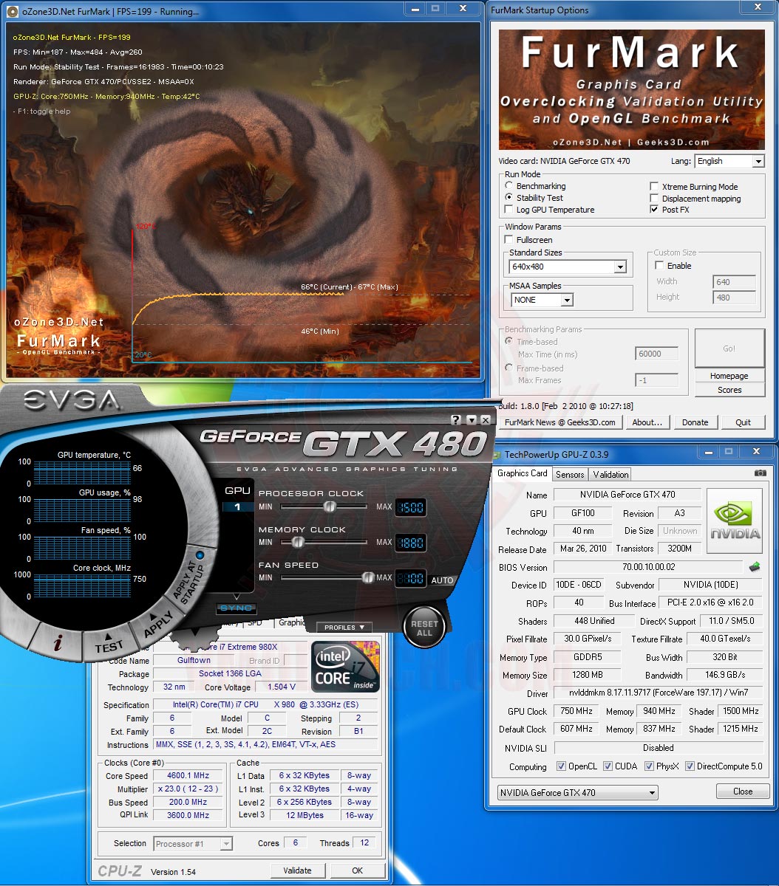
Task: Click the Max Frames input field
Action: coord(656,380)
